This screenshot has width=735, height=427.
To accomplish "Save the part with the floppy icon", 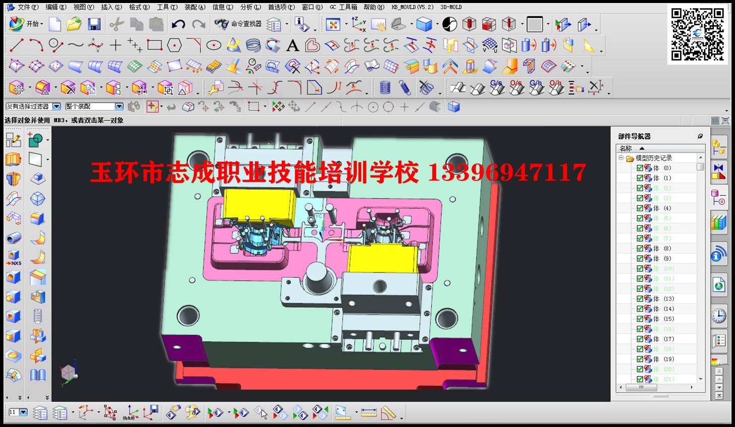I will point(94,24).
